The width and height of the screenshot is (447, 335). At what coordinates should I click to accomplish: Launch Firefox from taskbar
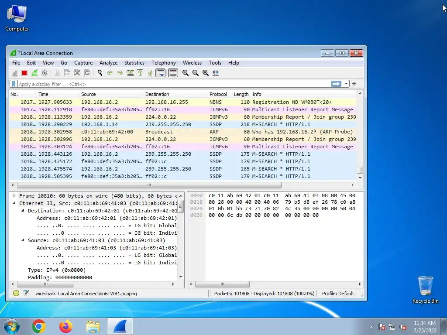coord(66,326)
